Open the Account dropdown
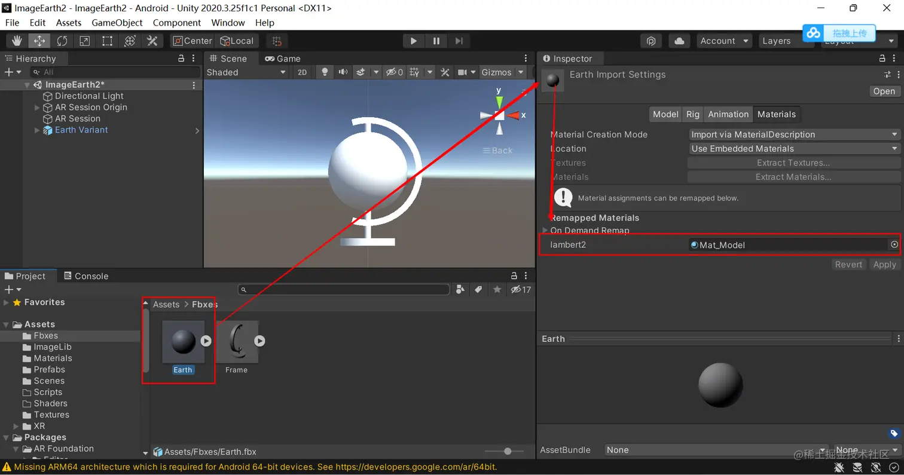 tap(724, 41)
